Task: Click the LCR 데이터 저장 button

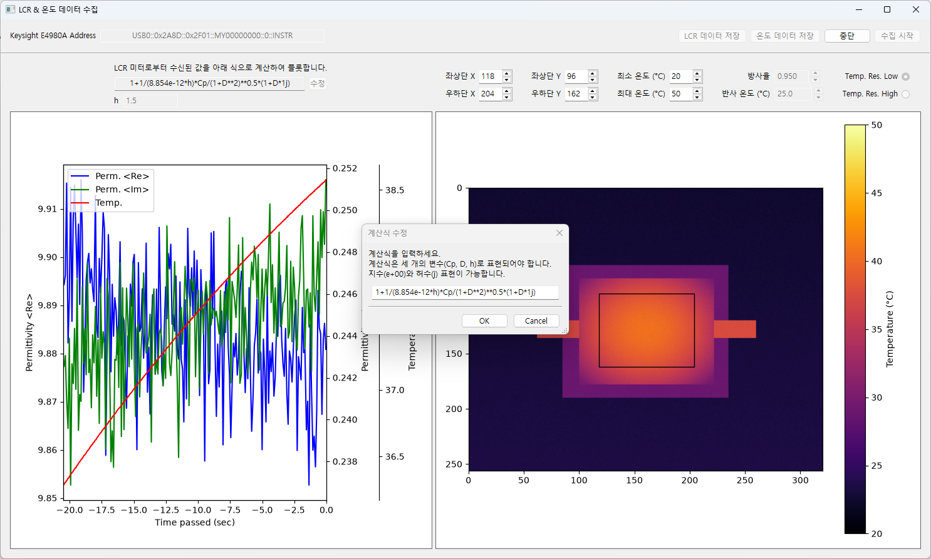Action: (712, 36)
